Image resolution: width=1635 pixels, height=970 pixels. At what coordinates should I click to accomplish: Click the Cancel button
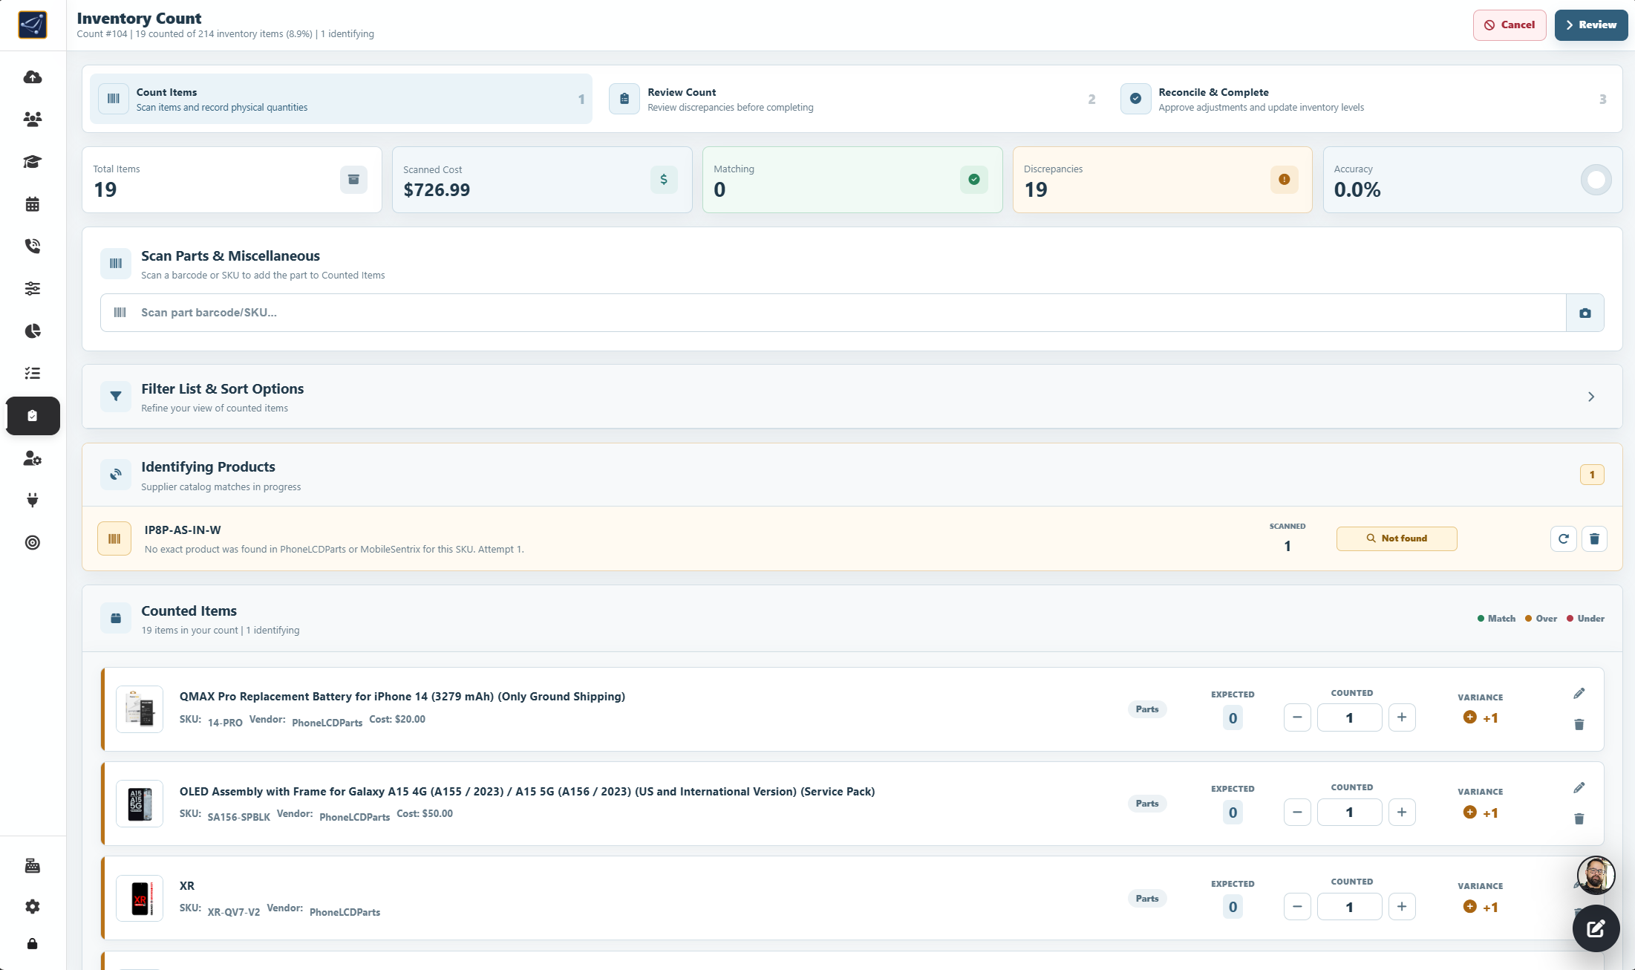1510,25
